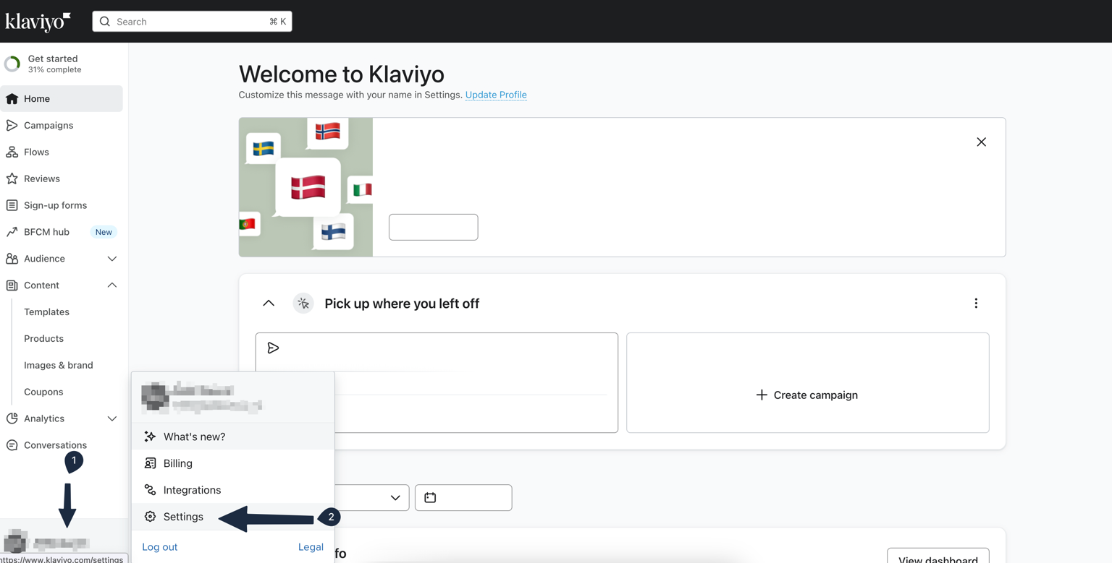Open Coupons under Content
The height and width of the screenshot is (563, 1112).
(43, 392)
